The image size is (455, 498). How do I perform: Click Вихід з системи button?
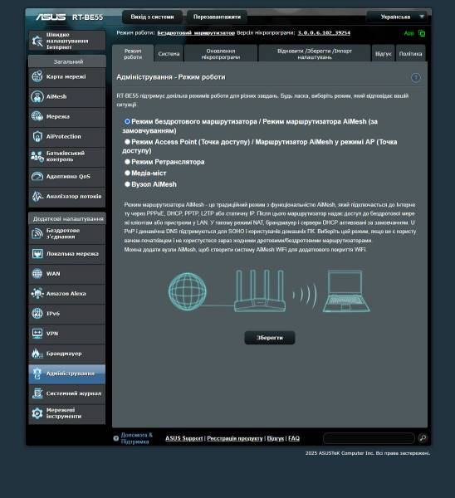(152, 17)
